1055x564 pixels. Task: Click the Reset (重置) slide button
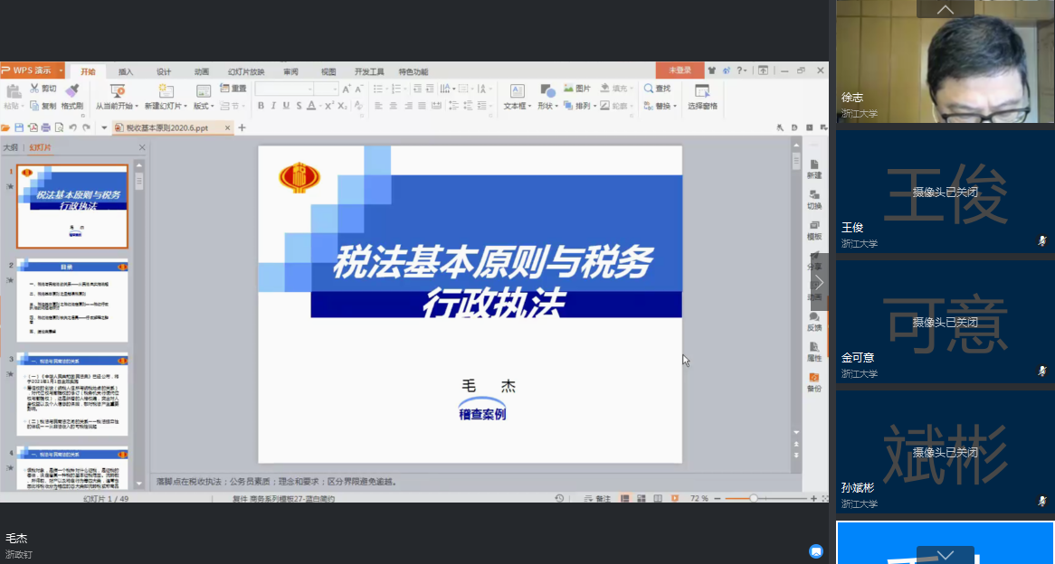tap(233, 89)
